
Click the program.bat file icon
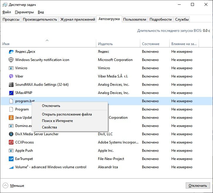[x=11, y=101]
